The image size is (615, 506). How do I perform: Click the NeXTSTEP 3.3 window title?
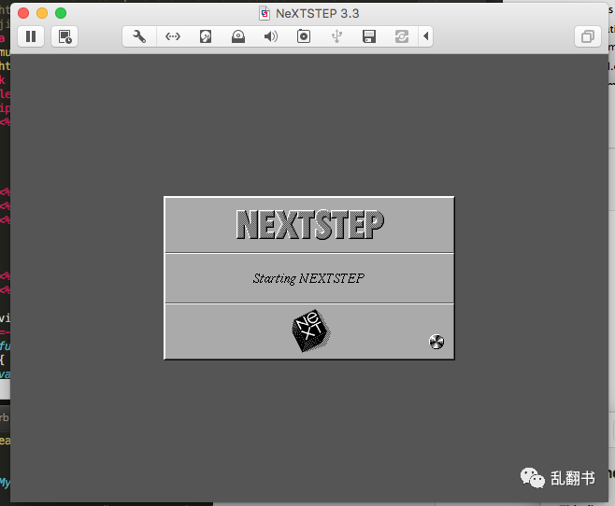318,13
